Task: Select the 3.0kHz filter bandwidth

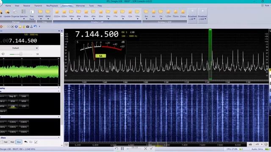Action: 24,127
